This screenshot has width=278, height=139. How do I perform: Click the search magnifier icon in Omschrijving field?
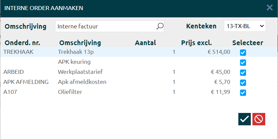[160, 26]
